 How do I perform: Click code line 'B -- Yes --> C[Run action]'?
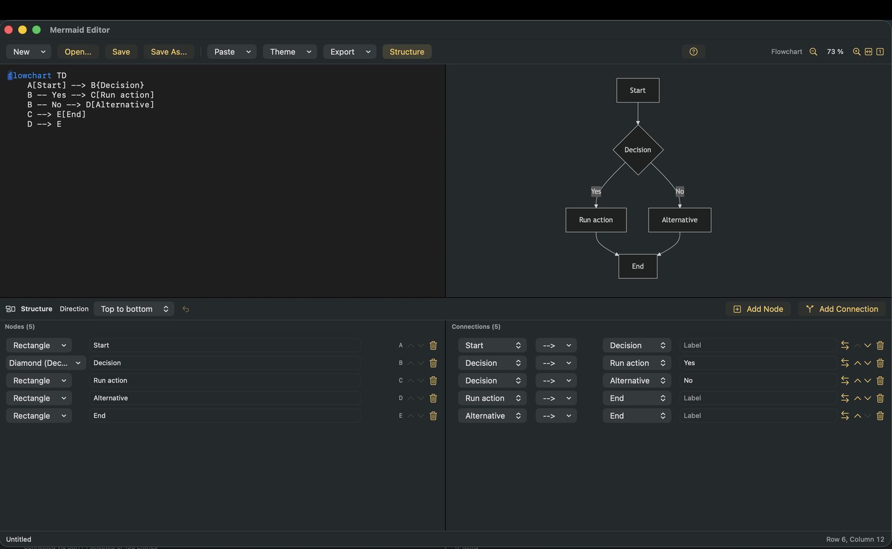90,95
